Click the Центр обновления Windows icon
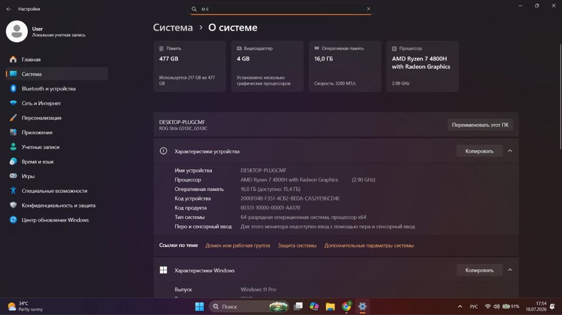This screenshot has height=315, width=562. [13, 220]
